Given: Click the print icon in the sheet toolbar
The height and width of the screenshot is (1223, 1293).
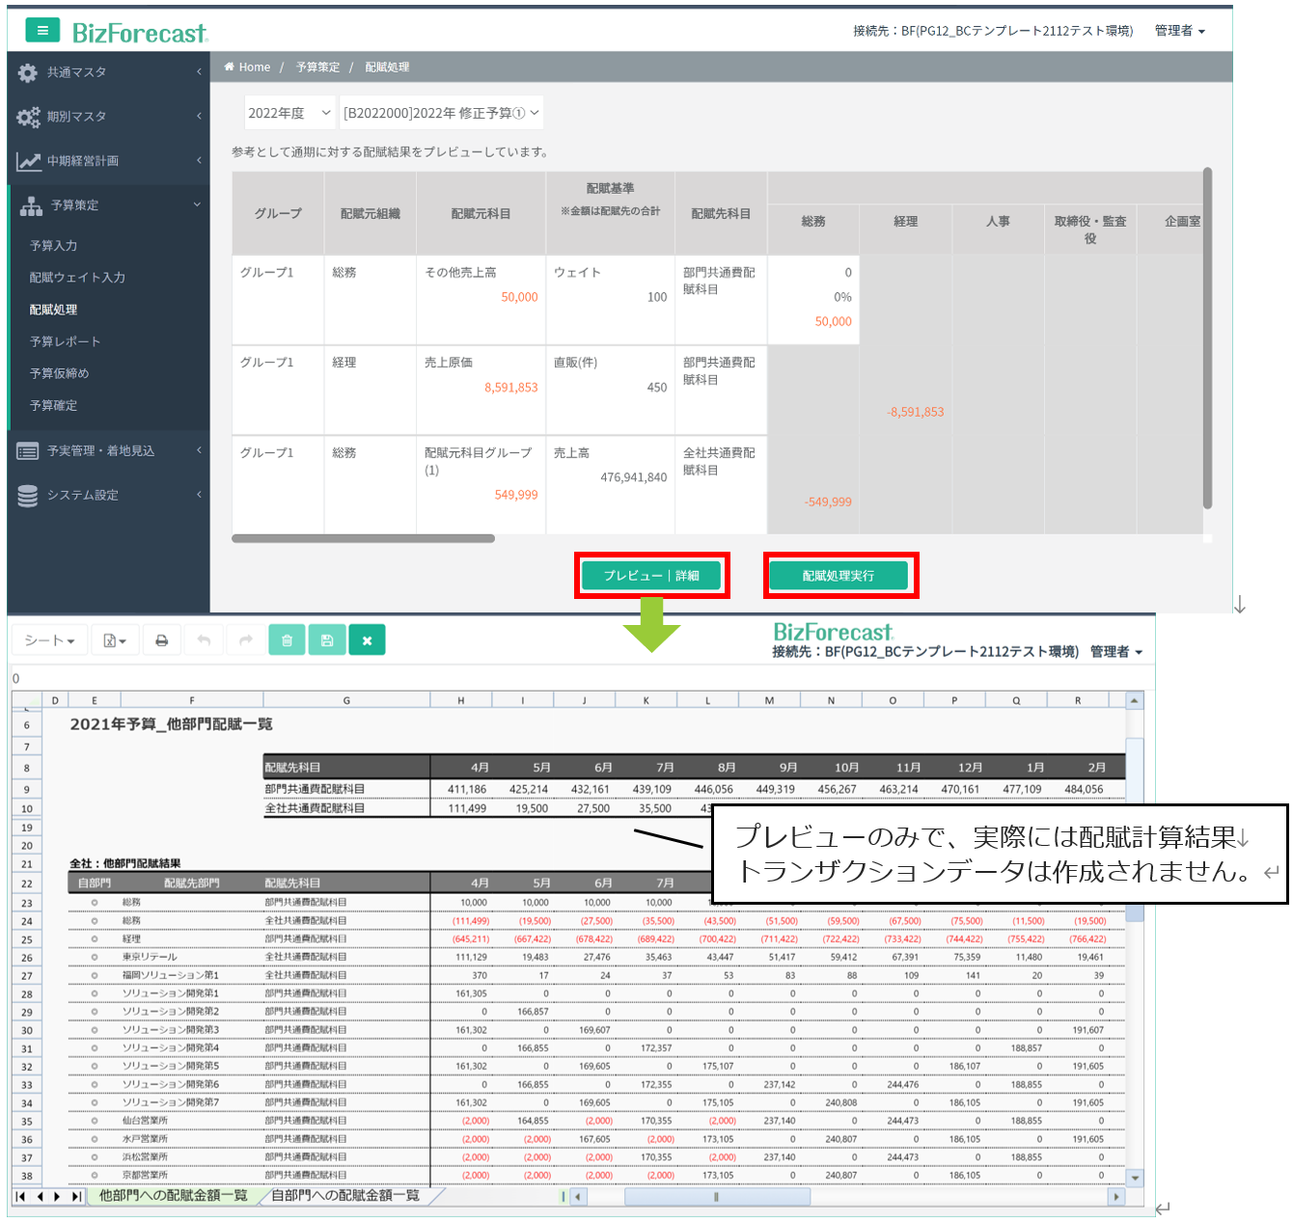Looking at the screenshot, I should (162, 640).
